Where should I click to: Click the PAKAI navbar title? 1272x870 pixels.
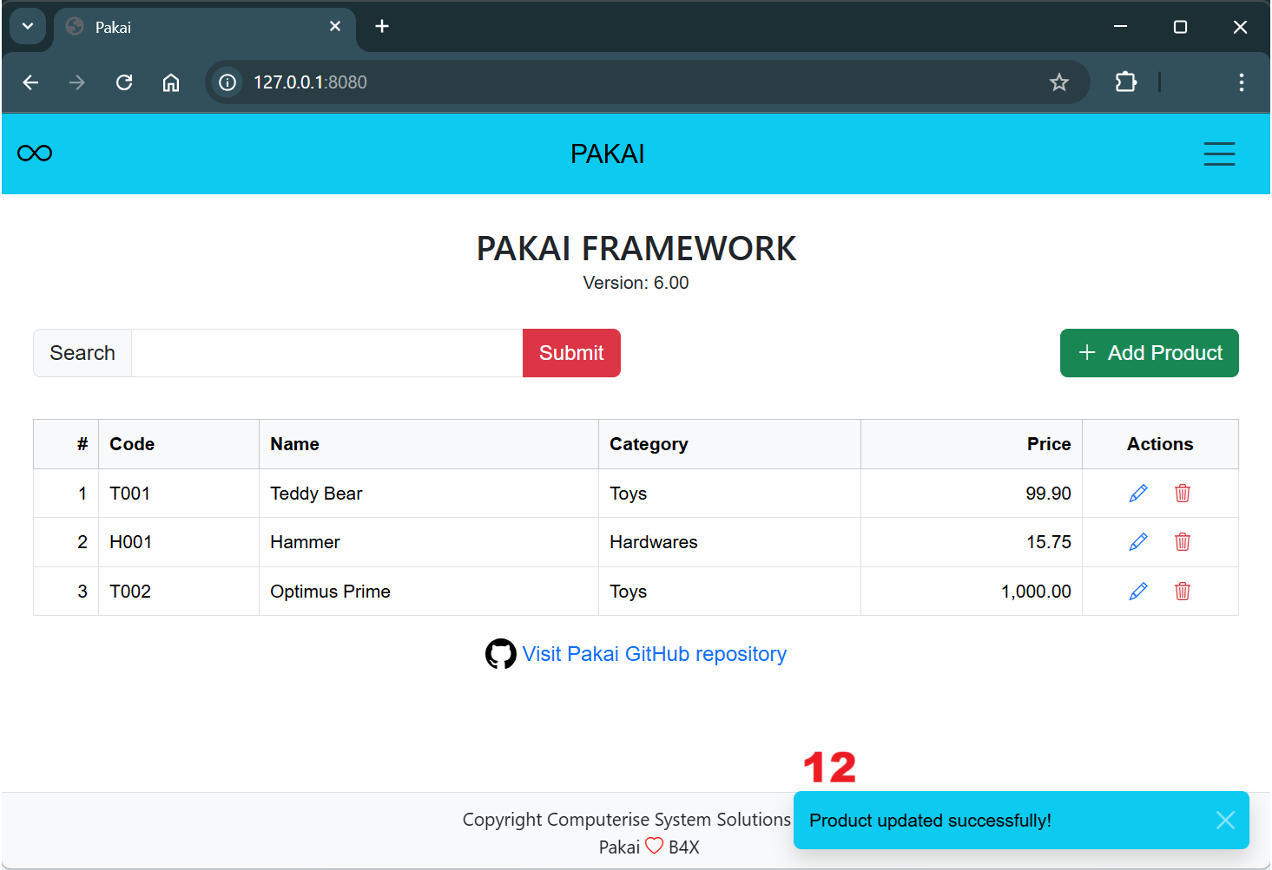pyautogui.click(x=608, y=154)
